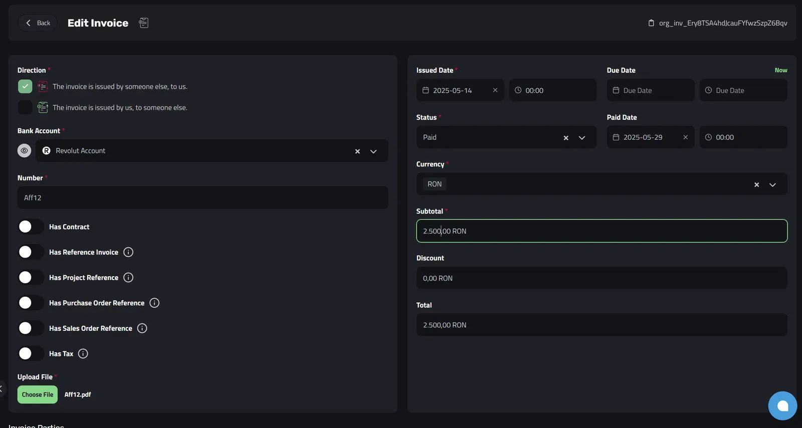The height and width of the screenshot is (428, 802).
Task: Check 'issued by someone else, to us' box
Action: click(25, 87)
